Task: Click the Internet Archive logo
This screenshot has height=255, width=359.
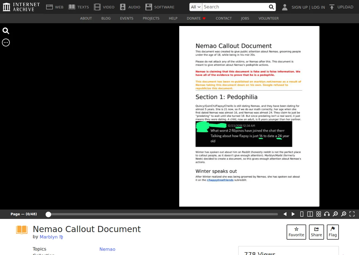Action: click(x=21, y=7)
